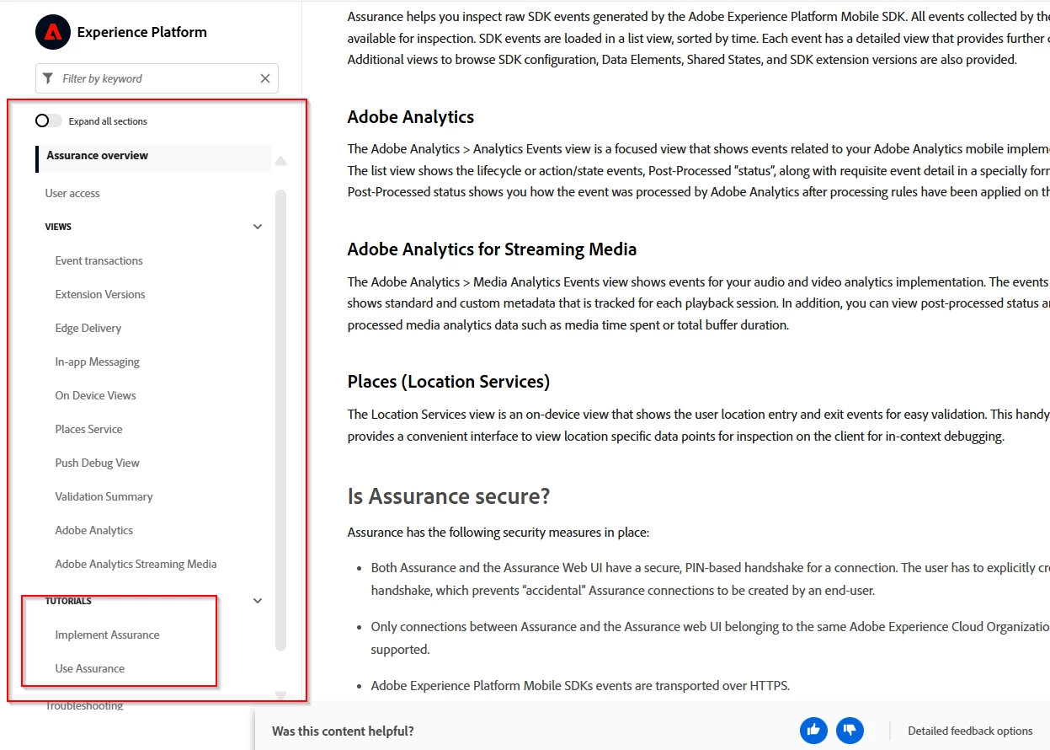Image resolution: width=1050 pixels, height=750 pixels.
Task: Click the TUTORIALS section heading
Action: 68,601
